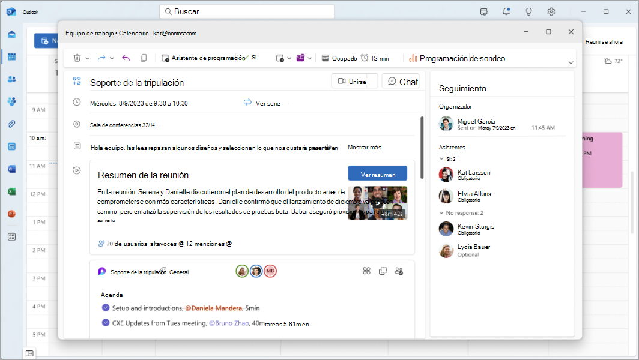Toggle completed task CXE Updates from Tues meeting
Viewport: 639px width, 360px height.
coord(106,323)
